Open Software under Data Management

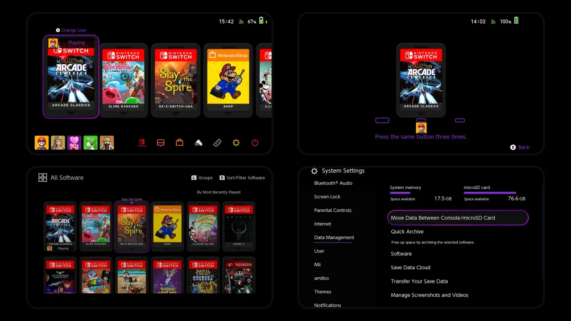(x=401, y=254)
